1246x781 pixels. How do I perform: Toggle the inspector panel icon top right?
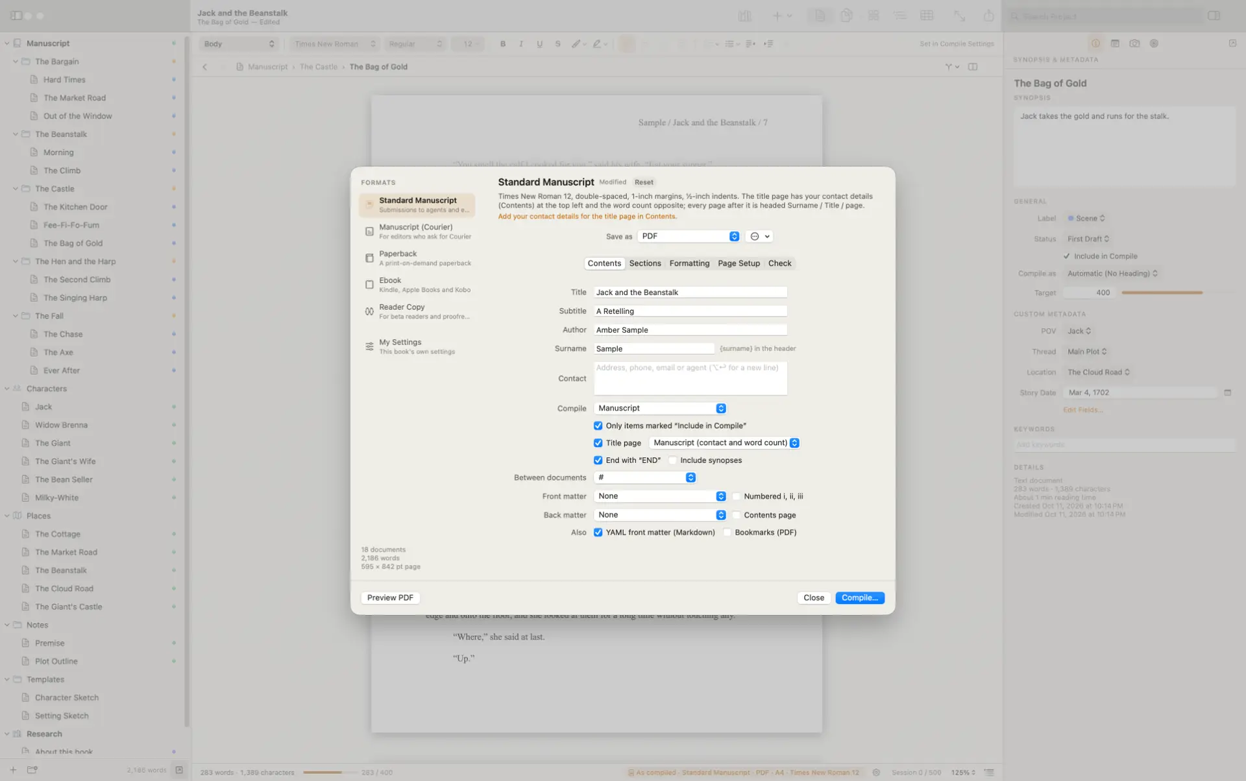[1214, 16]
